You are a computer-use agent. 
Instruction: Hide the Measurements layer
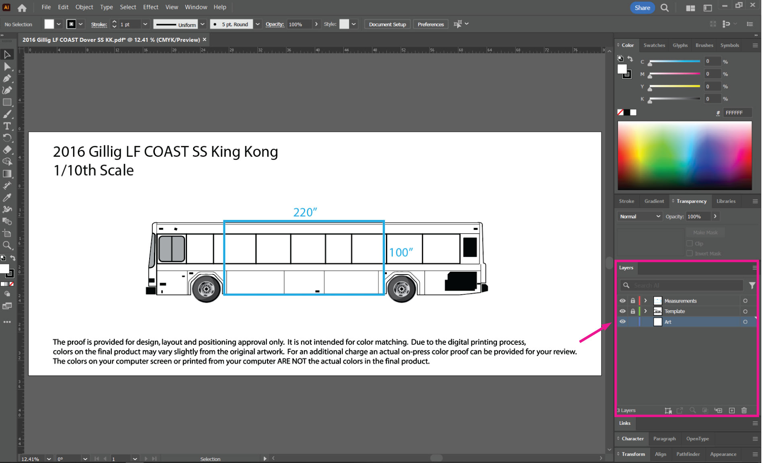click(622, 300)
